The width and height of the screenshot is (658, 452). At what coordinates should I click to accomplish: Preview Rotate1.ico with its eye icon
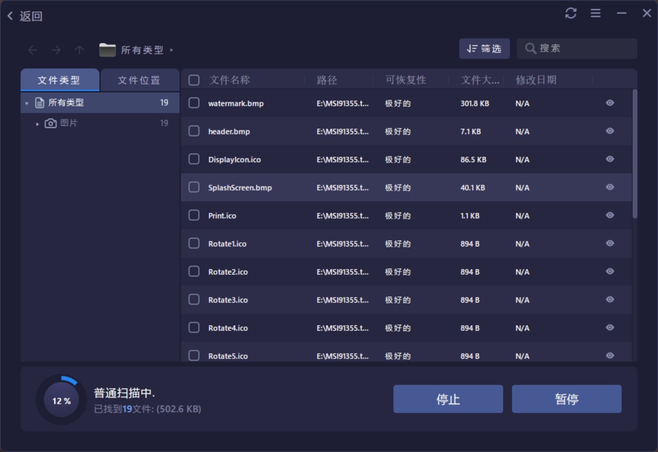coord(610,243)
